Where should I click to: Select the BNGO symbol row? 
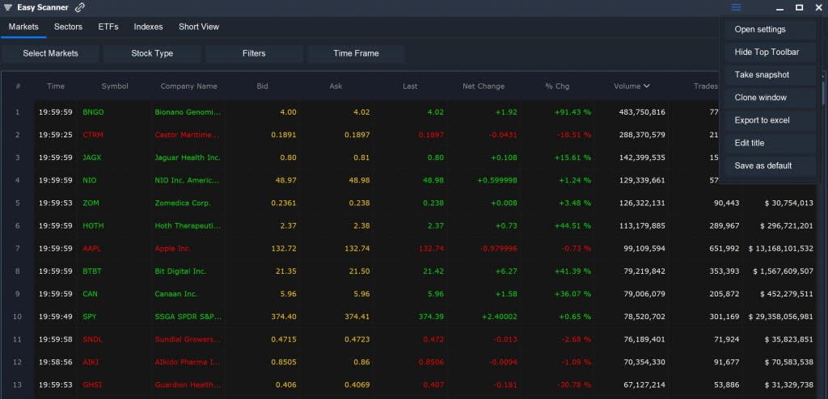[x=94, y=112]
